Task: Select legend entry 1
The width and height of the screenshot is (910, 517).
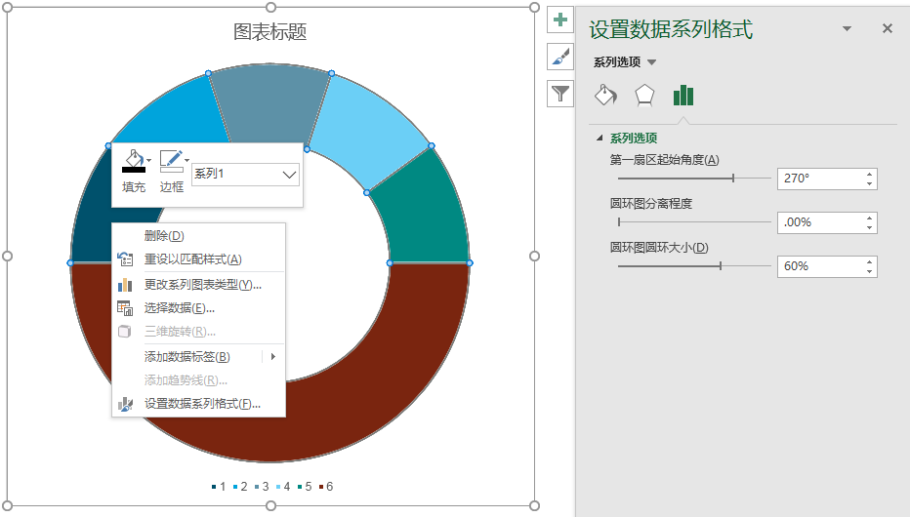Action: 219,487
